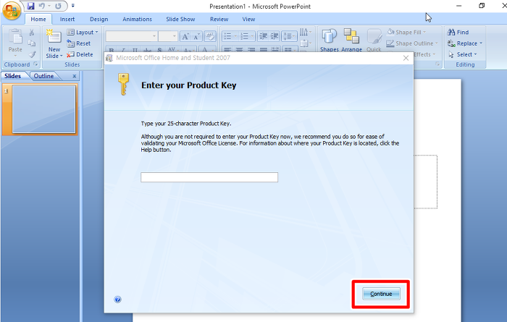Switch to the Home ribbon tab
Image resolution: width=507 pixels, height=322 pixels.
coord(38,19)
